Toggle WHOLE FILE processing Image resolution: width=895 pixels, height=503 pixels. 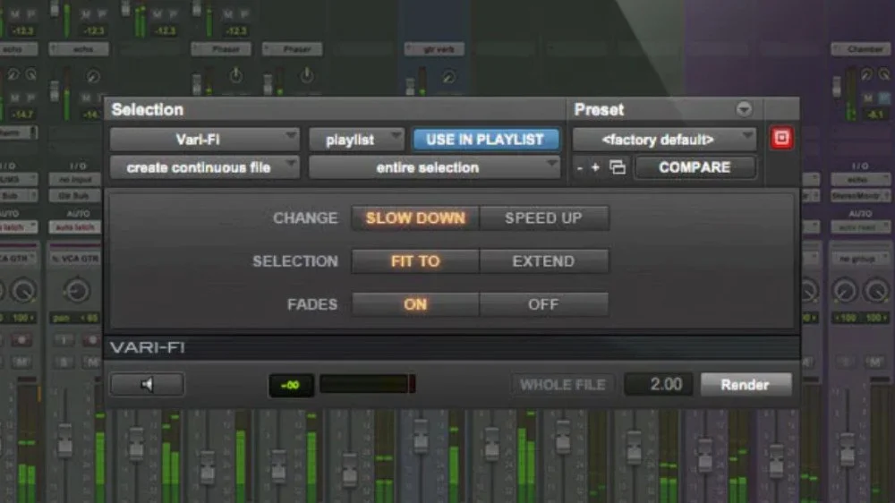[563, 385]
